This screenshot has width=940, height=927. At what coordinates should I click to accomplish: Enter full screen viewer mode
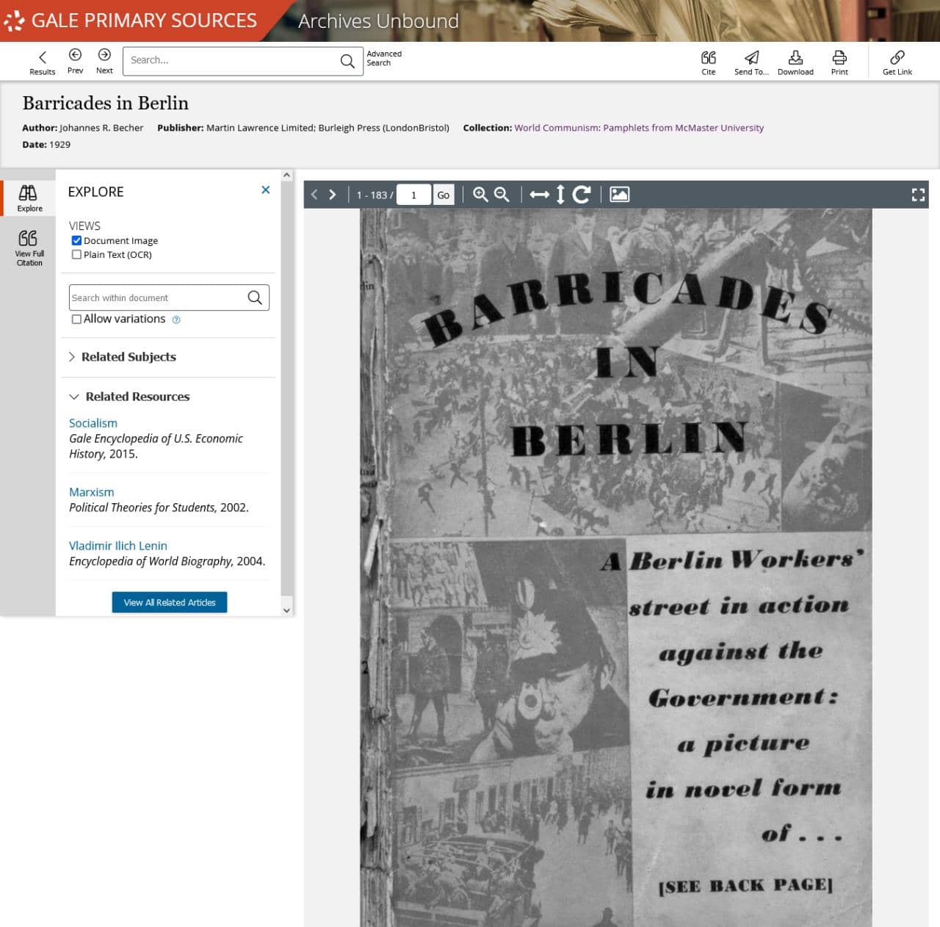[918, 195]
